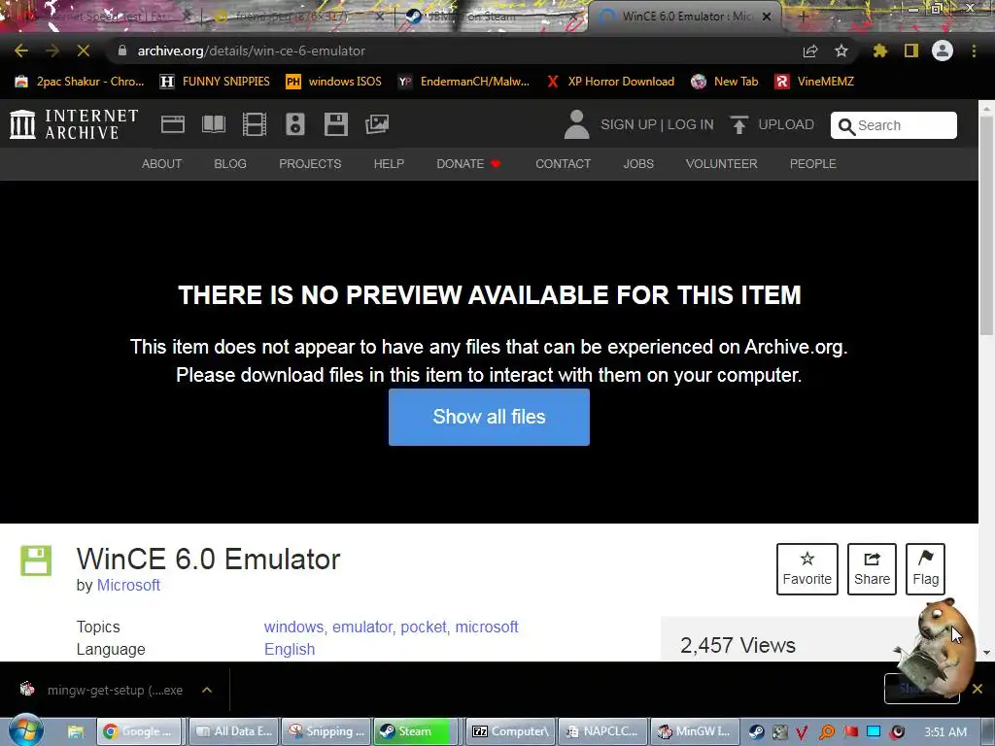Click the UPLOAD button
The width and height of the screenshot is (995, 746).
click(772, 124)
